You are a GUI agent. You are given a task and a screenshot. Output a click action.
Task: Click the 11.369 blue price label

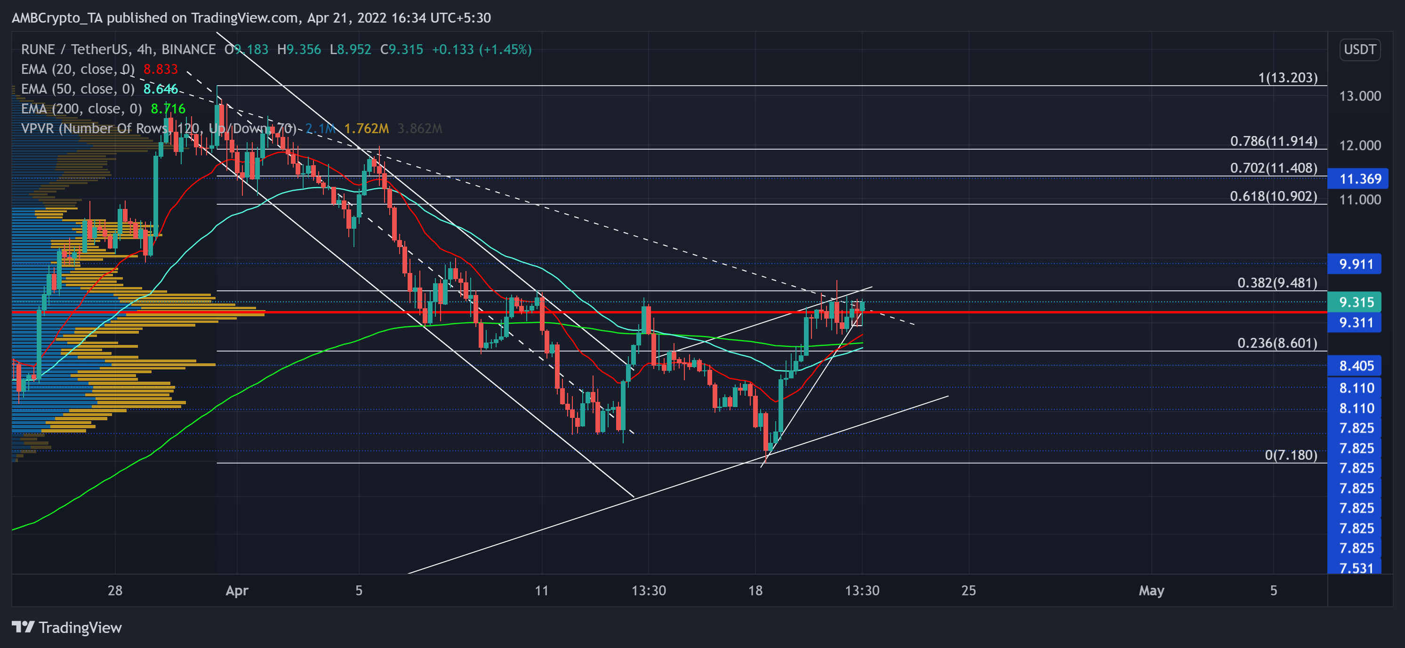coord(1357,179)
